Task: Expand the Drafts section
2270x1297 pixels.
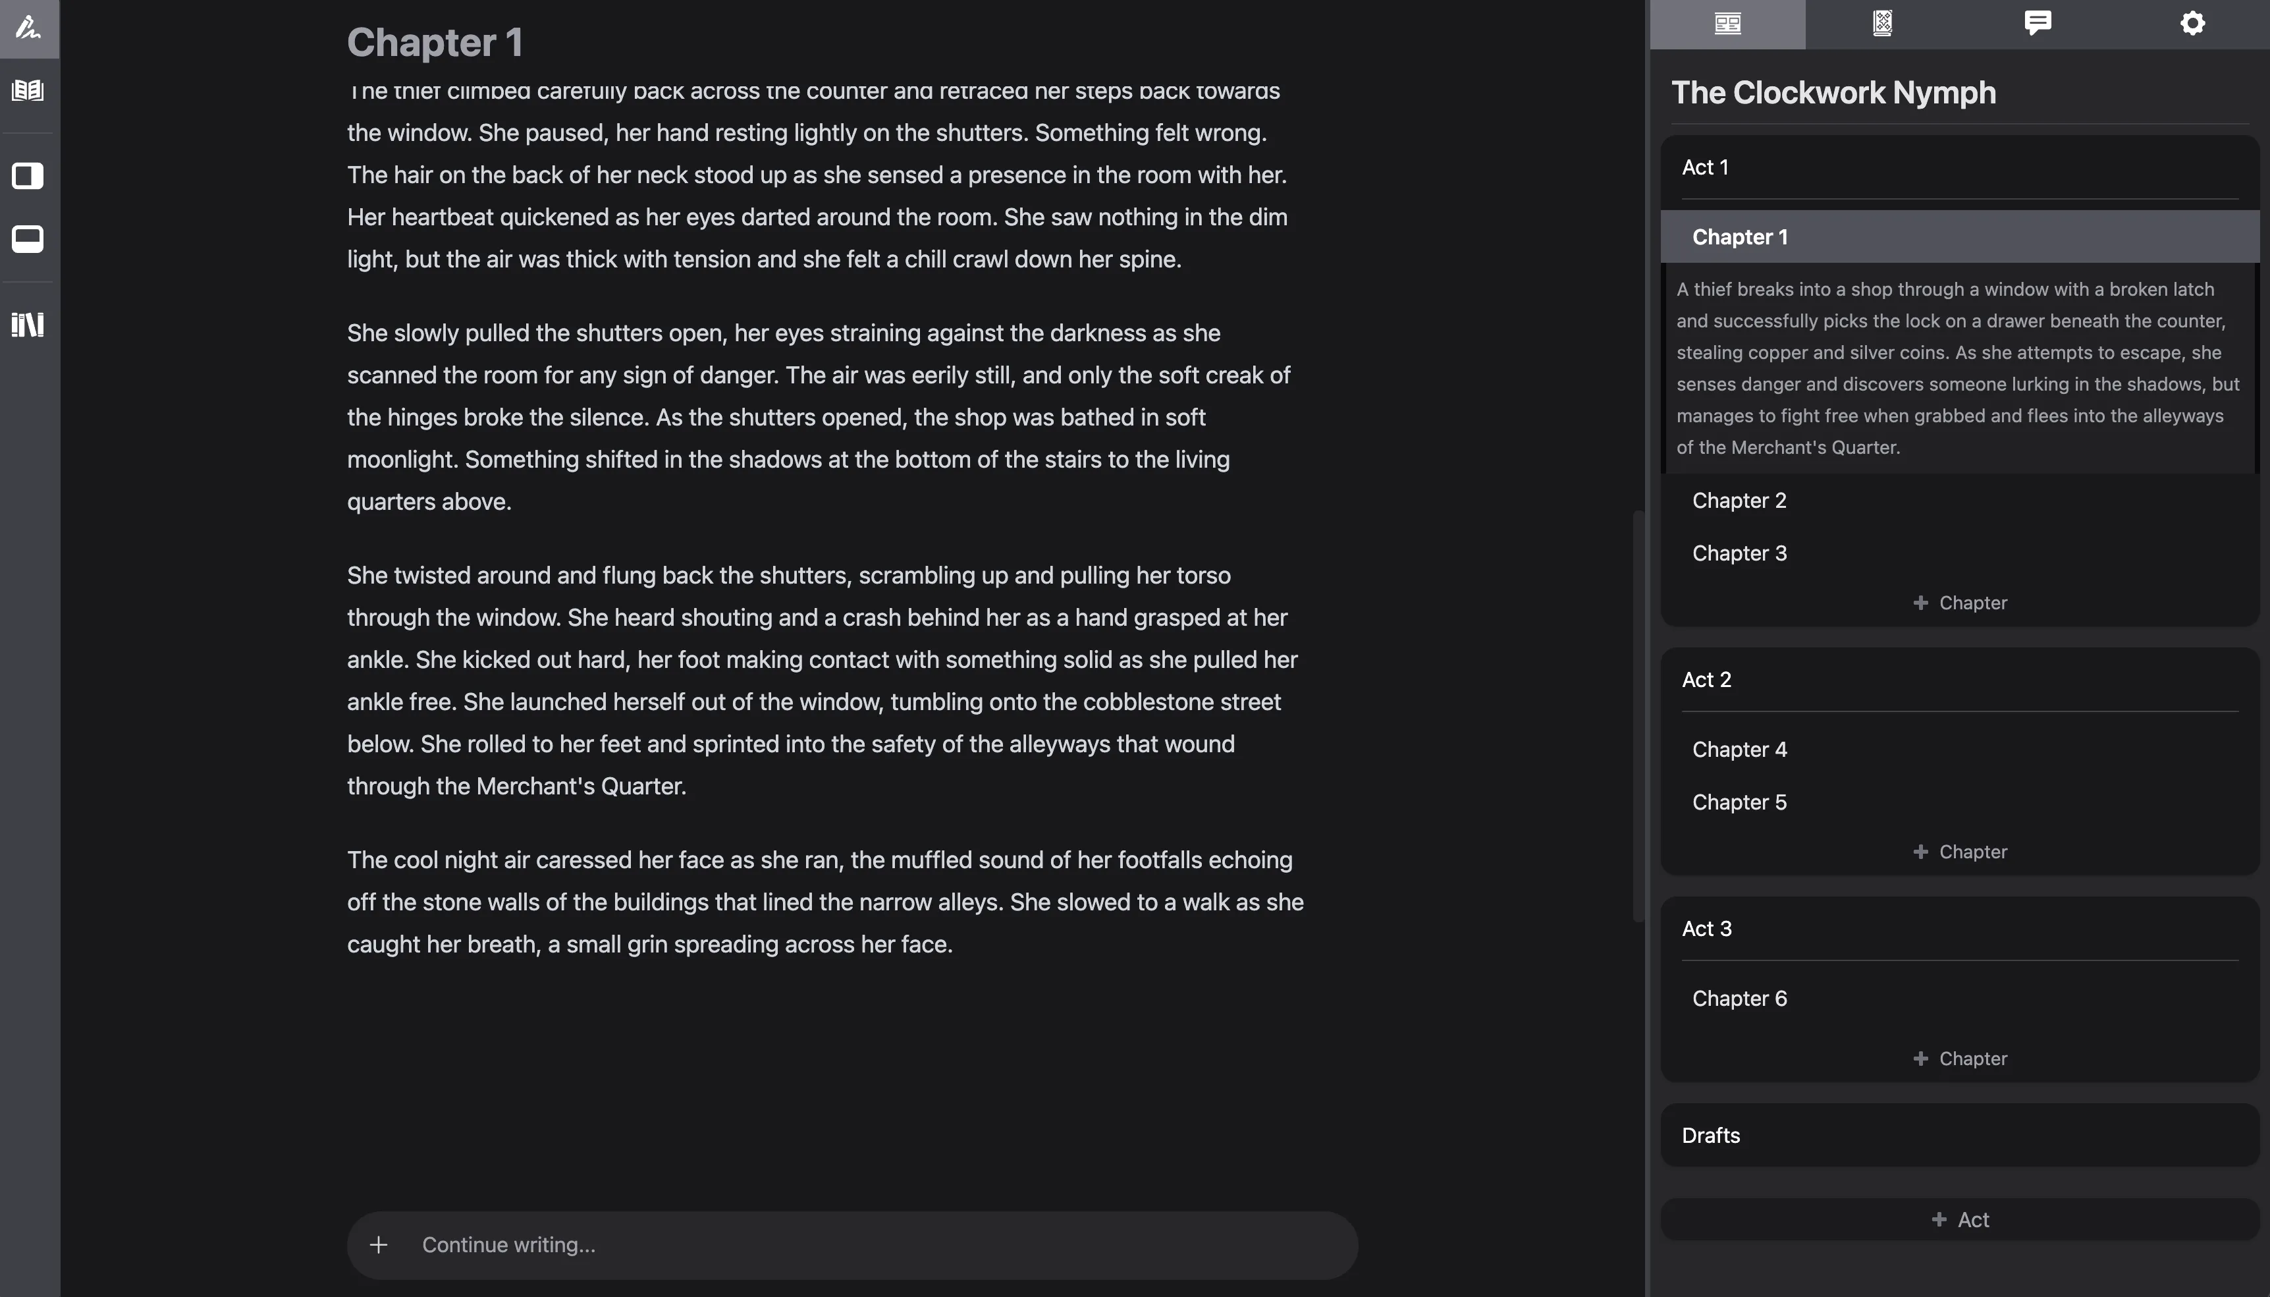Action: pos(1711,1136)
